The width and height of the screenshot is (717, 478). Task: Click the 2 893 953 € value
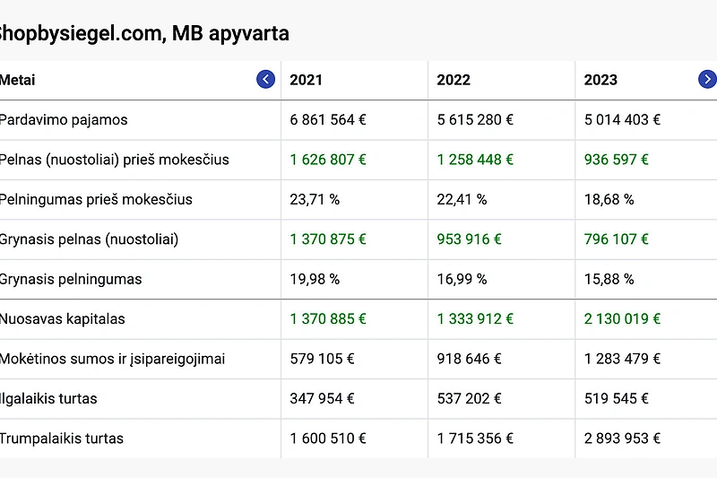coord(622,439)
